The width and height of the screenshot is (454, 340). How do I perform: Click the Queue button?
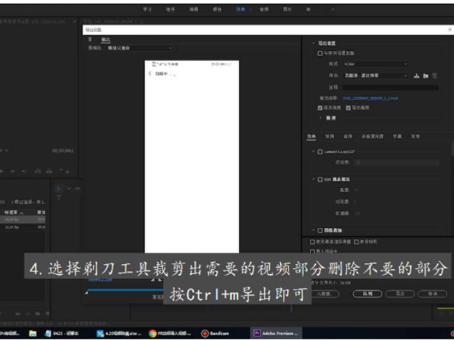(x=367, y=294)
